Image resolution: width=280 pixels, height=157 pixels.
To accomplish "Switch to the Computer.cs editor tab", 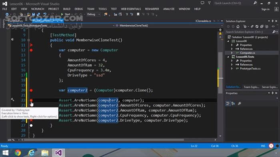I will coord(15,21).
